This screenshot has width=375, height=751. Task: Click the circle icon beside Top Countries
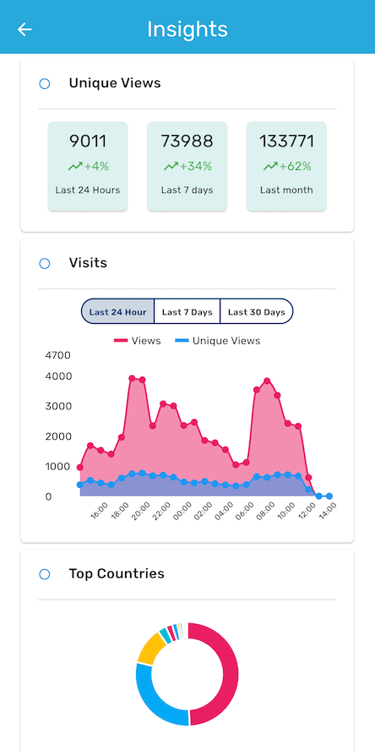tap(45, 574)
